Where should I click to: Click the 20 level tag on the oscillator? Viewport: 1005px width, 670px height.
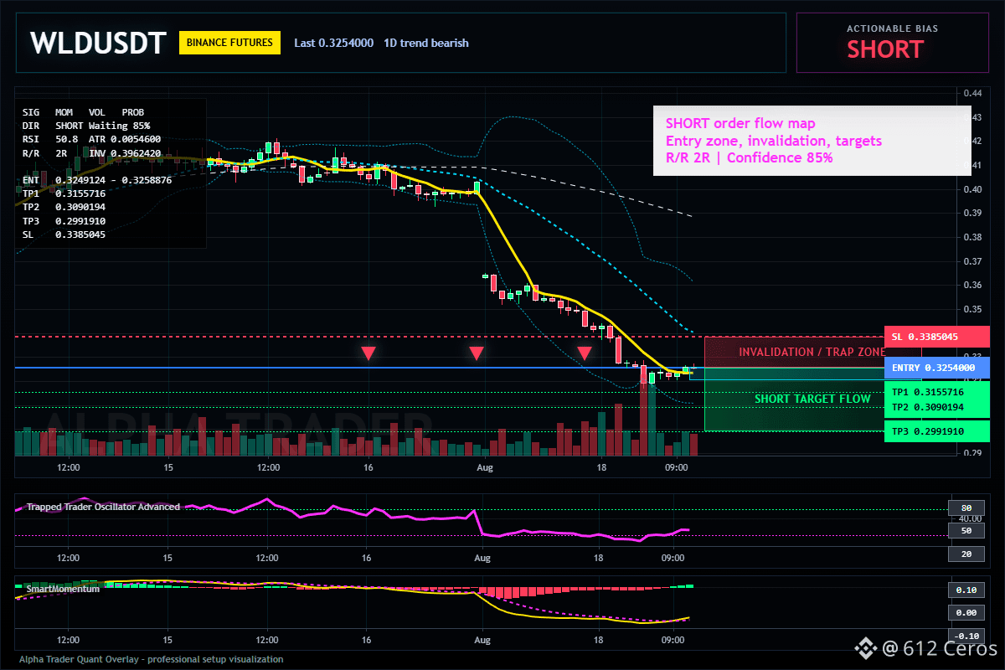pos(965,554)
